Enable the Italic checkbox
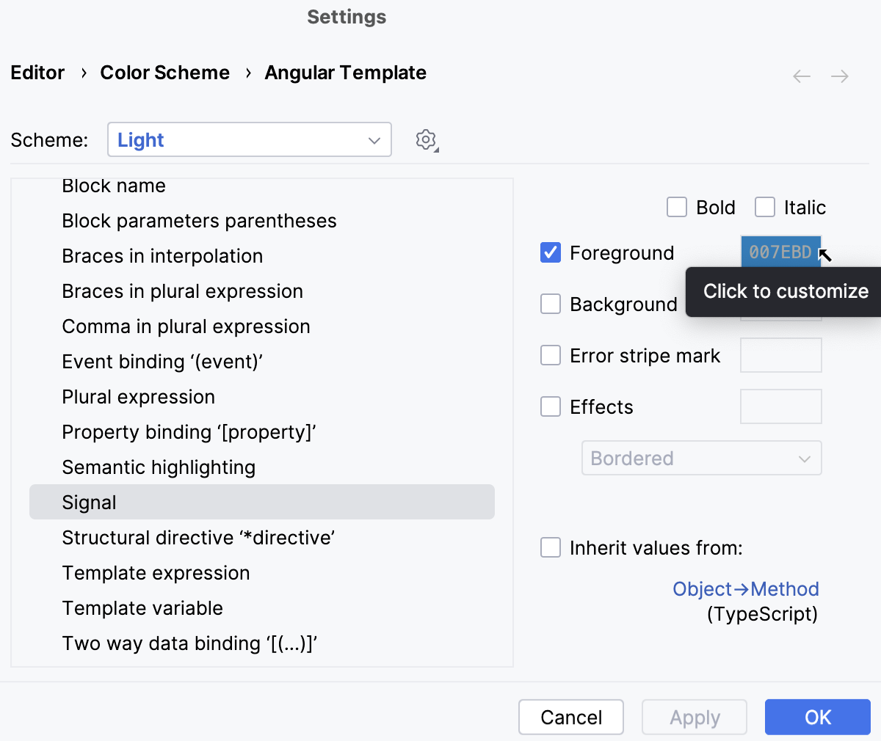The width and height of the screenshot is (881, 741). [x=764, y=207]
